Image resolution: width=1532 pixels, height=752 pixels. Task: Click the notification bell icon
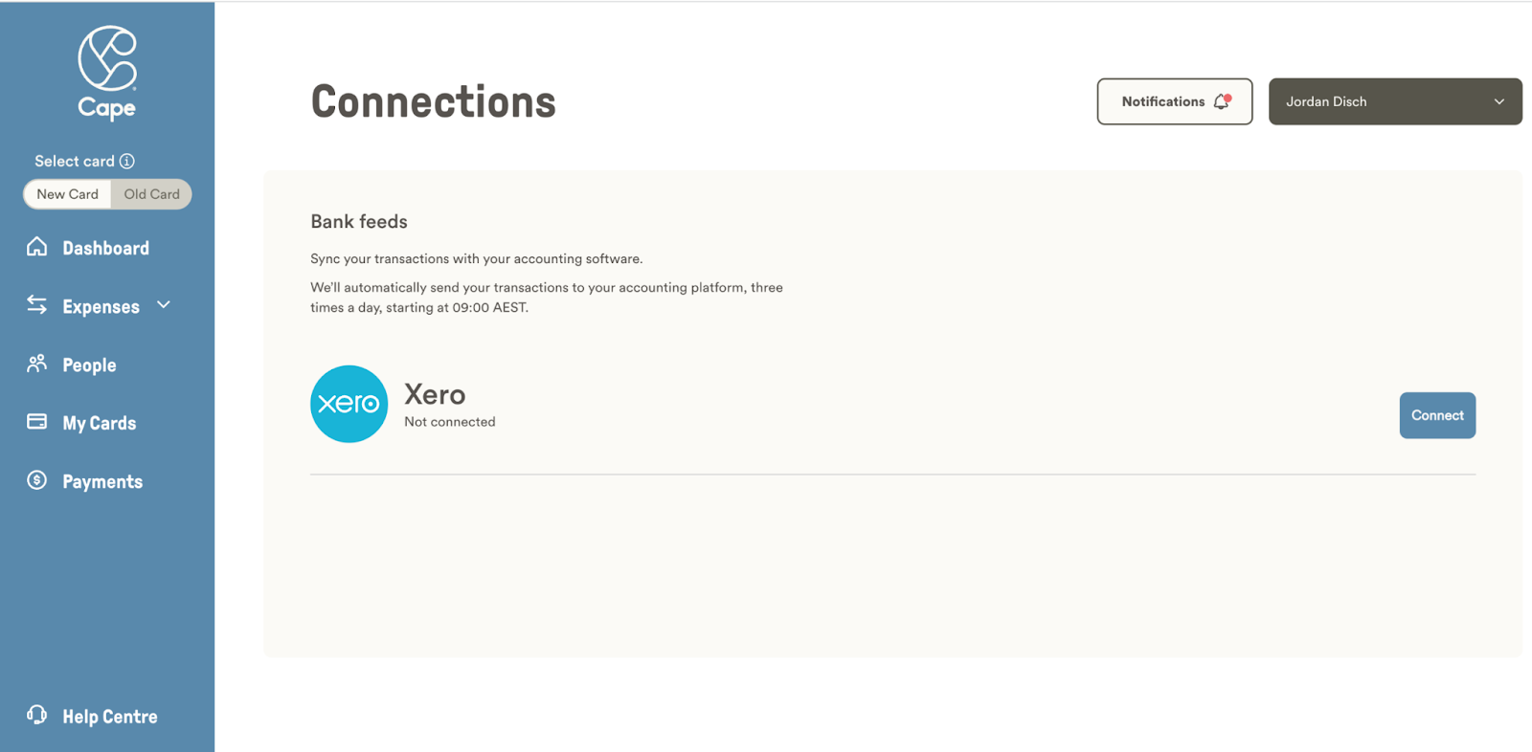1223,101
